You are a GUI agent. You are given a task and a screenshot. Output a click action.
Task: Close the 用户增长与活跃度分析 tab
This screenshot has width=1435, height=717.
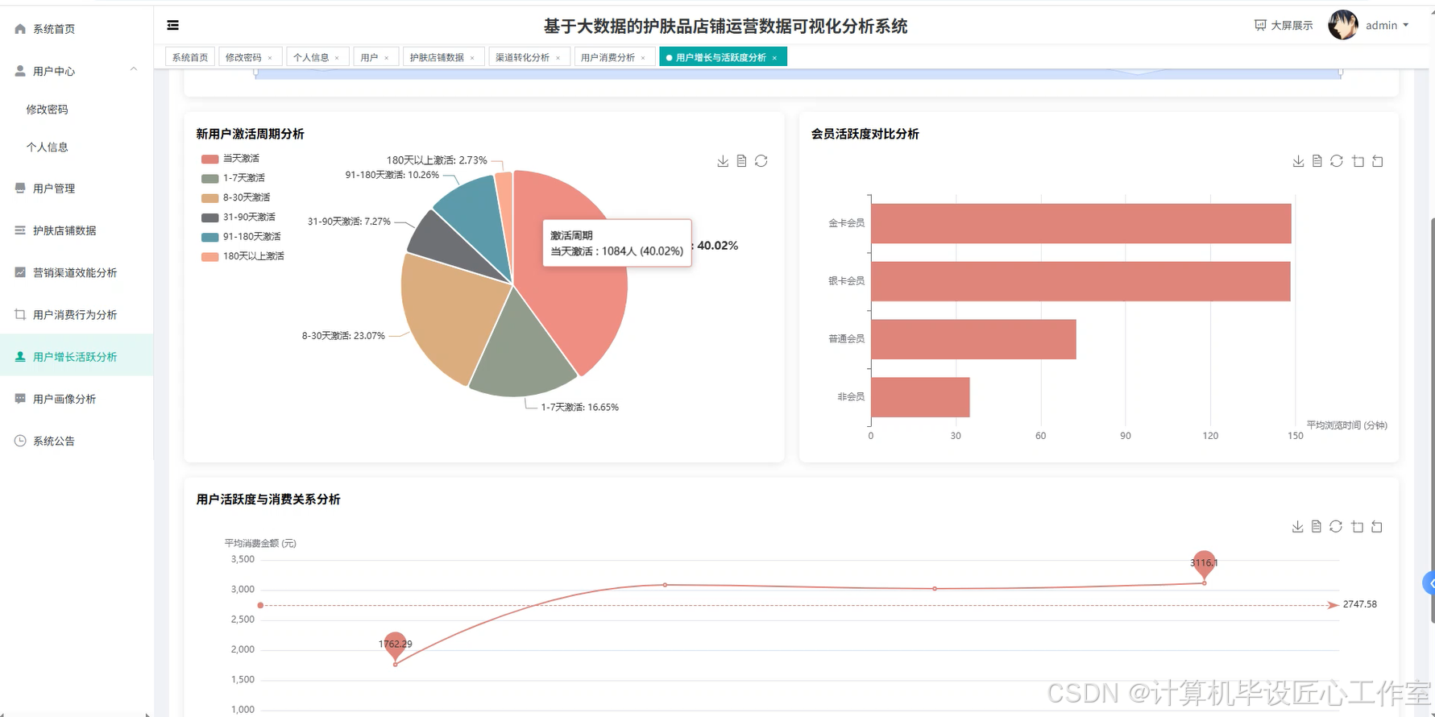click(x=774, y=58)
